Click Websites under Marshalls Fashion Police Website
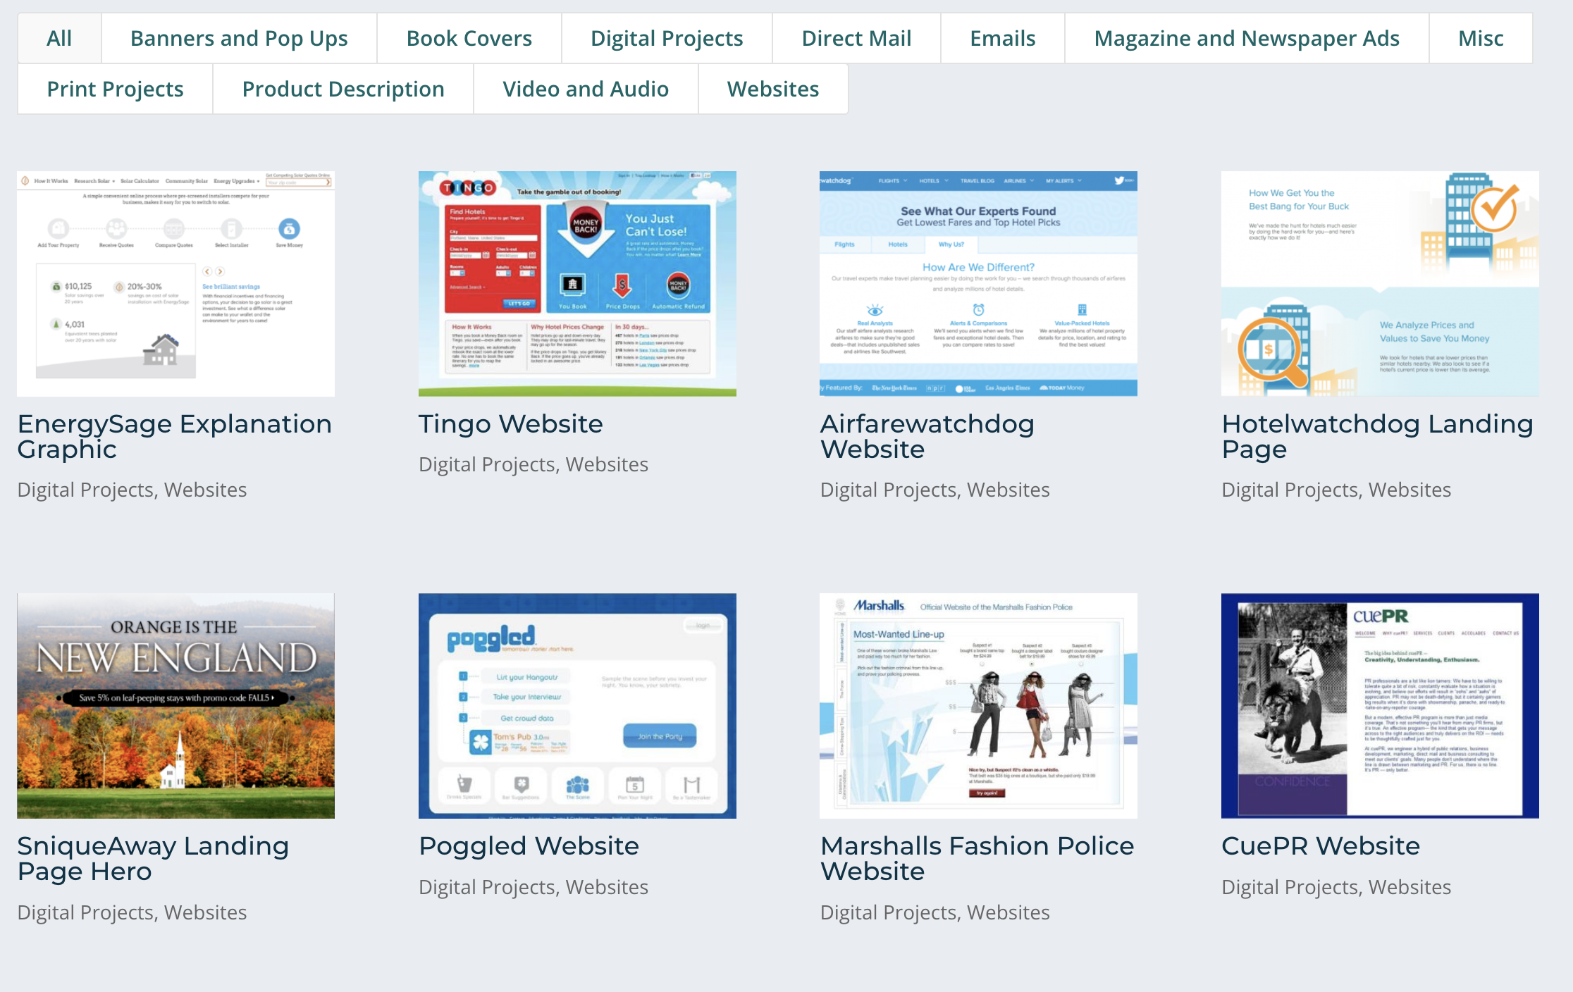 pyautogui.click(x=1008, y=913)
